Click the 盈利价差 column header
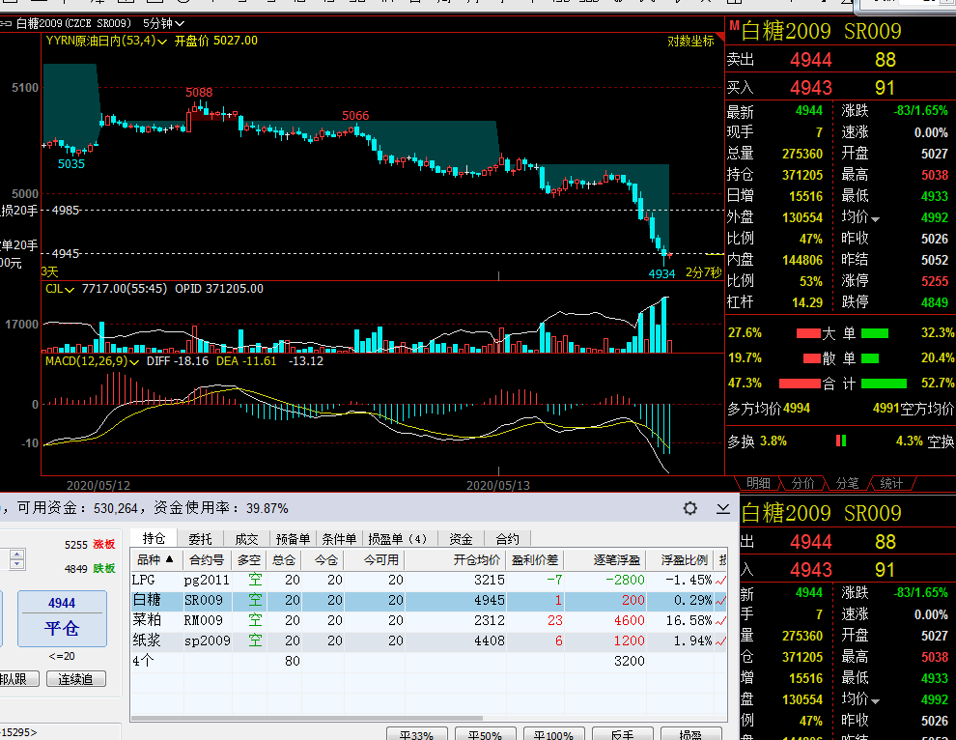Image resolution: width=956 pixels, height=740 pixels. click(535, 559)
